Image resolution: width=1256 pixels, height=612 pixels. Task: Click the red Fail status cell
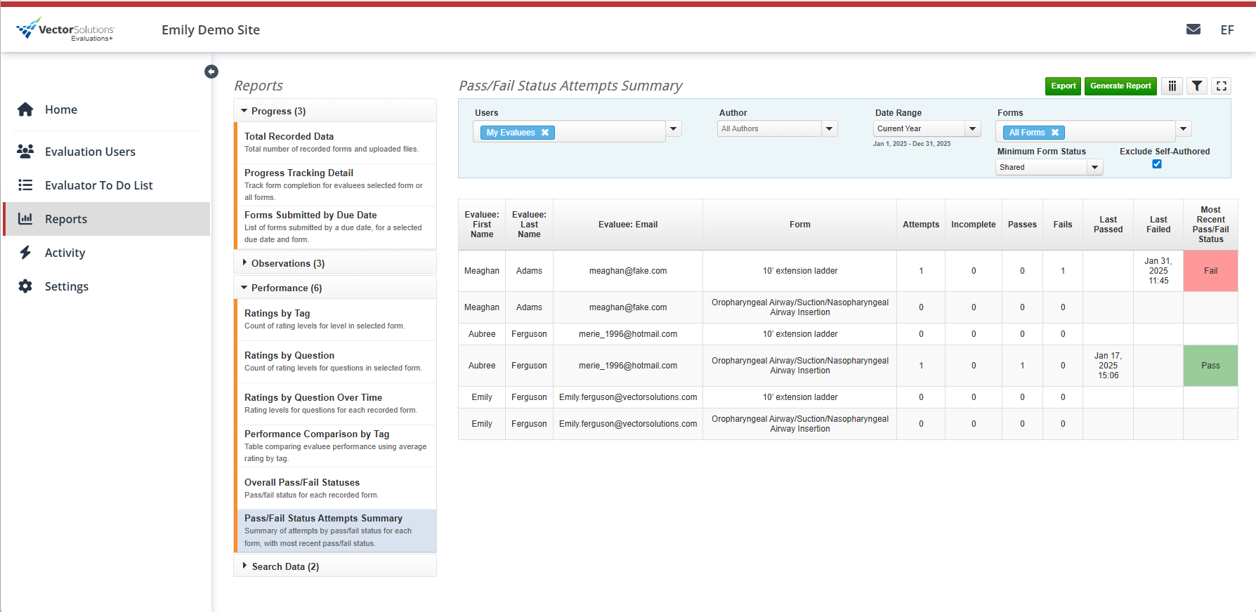click(x=1210, y=271)
